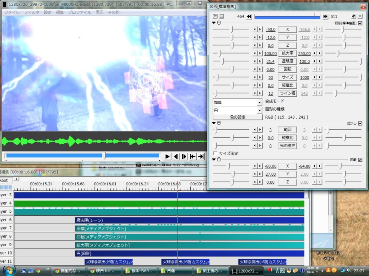Image resolution: width=369 pixels, height=276 pixels.
Task: Toggle visibility of Layer 11 in the timeline
Action: click(x=6, y=261)
